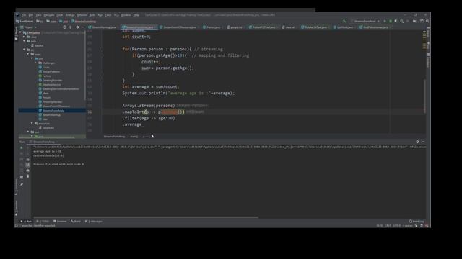This screenshot has width=462, height=259.
Task: Open the Build tool window button
Action: (76, 221)
